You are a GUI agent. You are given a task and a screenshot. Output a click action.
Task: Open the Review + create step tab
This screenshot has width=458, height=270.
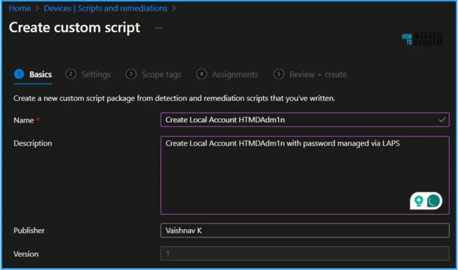(310, 75)
